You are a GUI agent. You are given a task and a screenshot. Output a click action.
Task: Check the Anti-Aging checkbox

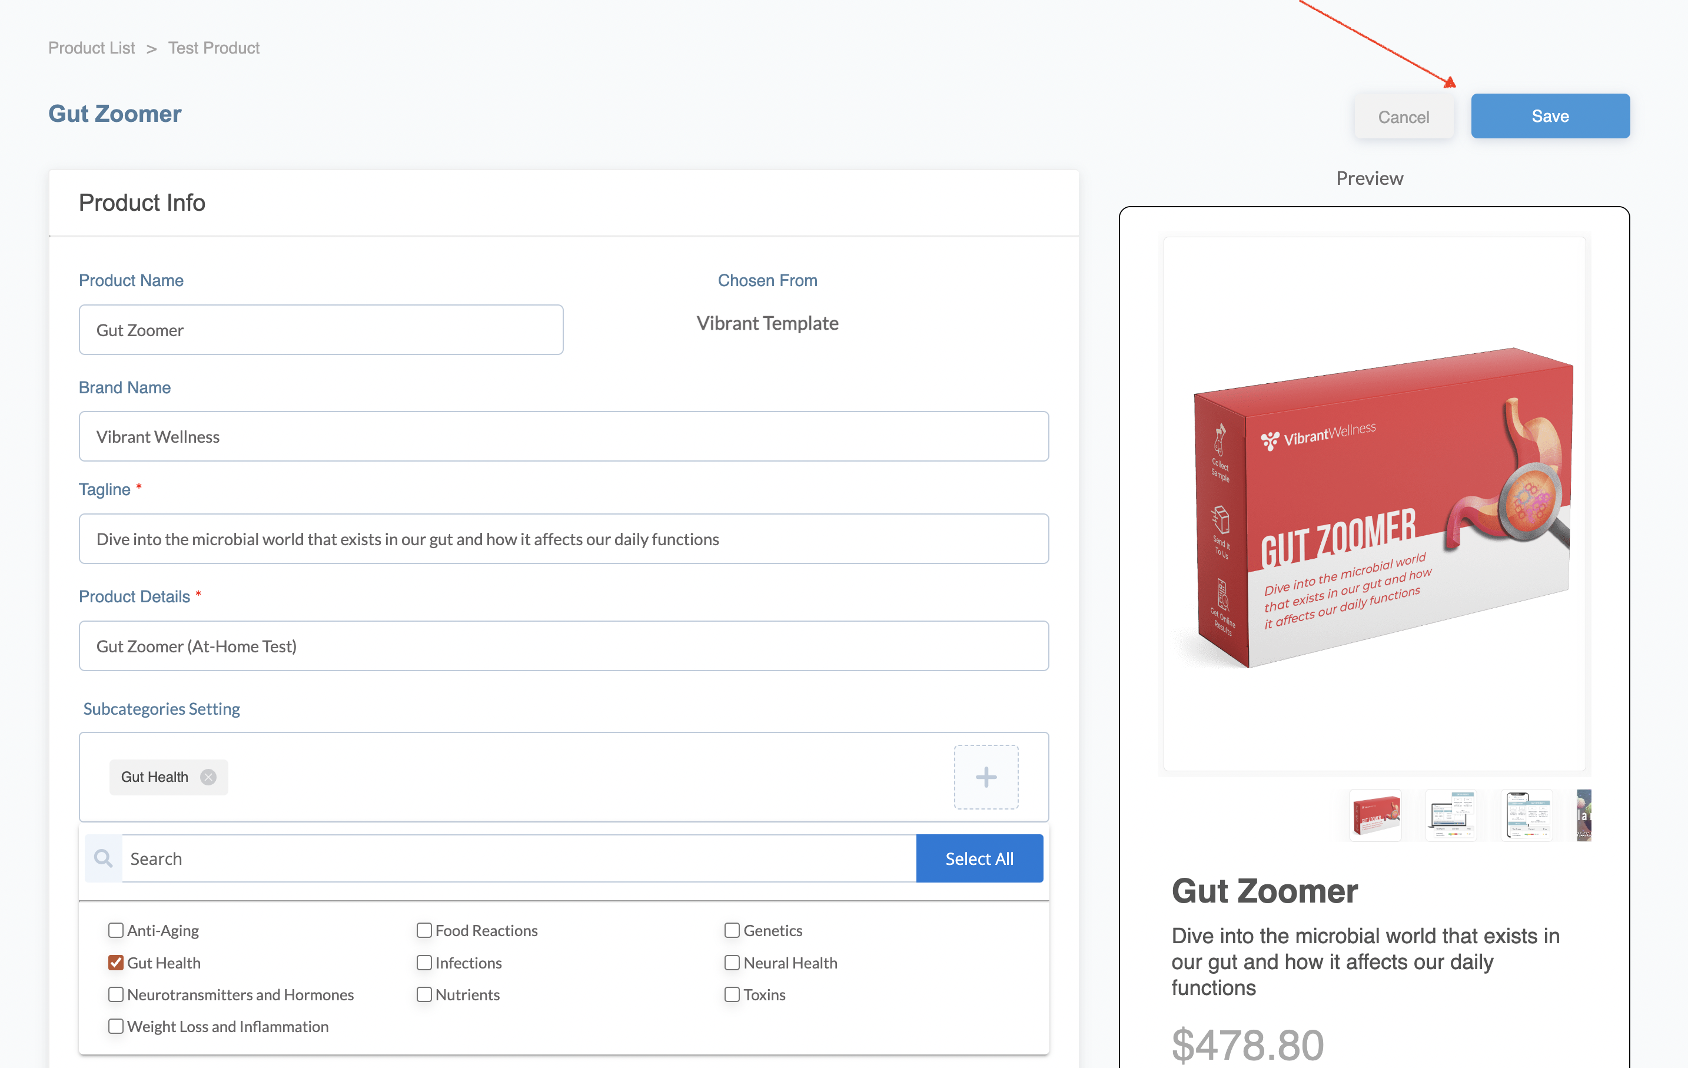pyautogui.click(x=116, y=931)
